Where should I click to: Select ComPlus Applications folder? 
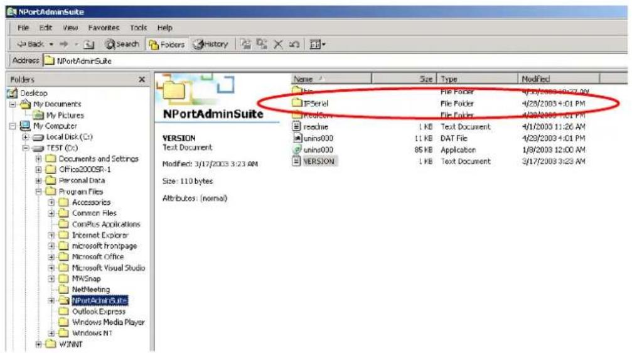pyautogui.click(x=106, y=224)
